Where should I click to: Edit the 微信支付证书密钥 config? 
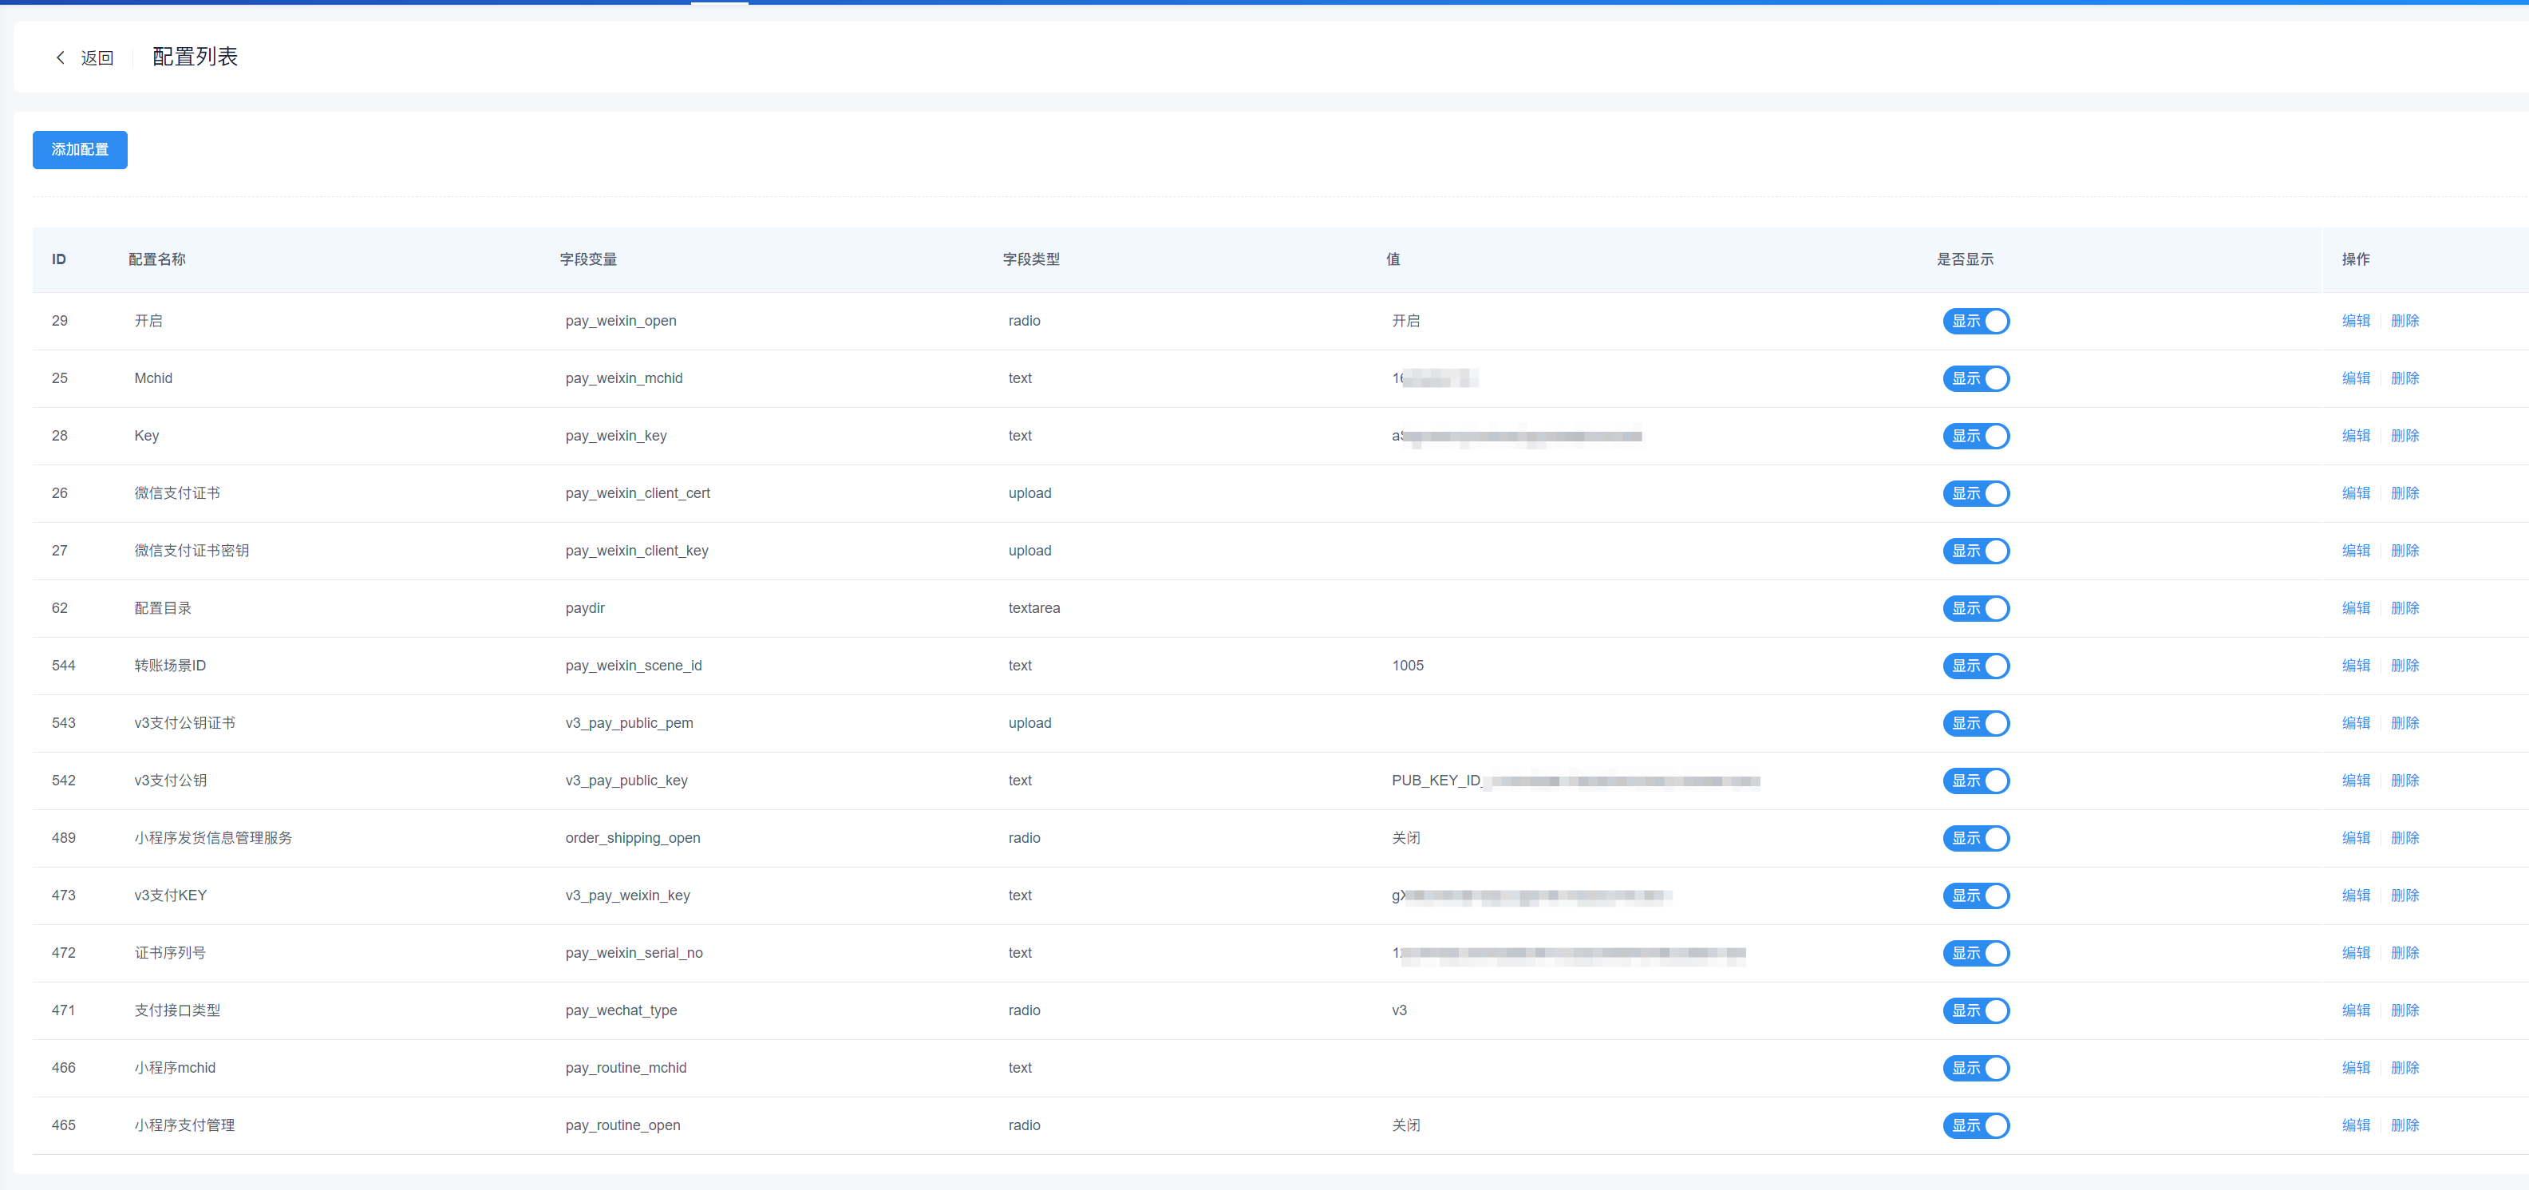click(2355, 551)
